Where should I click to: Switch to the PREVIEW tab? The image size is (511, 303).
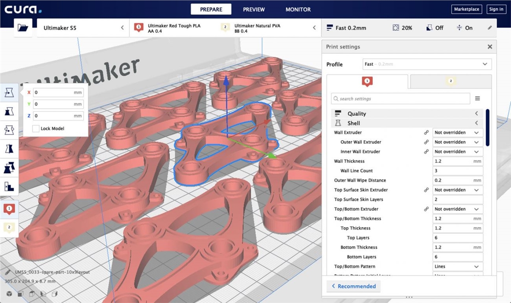pos(254,9)
